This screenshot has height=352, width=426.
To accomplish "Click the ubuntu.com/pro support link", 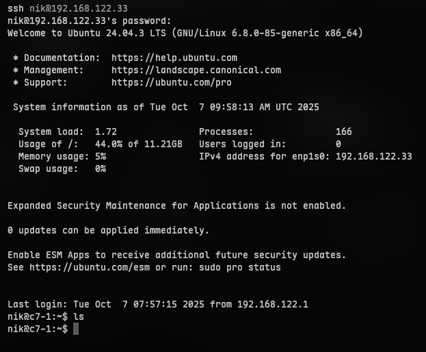I will tap(172, 82).
